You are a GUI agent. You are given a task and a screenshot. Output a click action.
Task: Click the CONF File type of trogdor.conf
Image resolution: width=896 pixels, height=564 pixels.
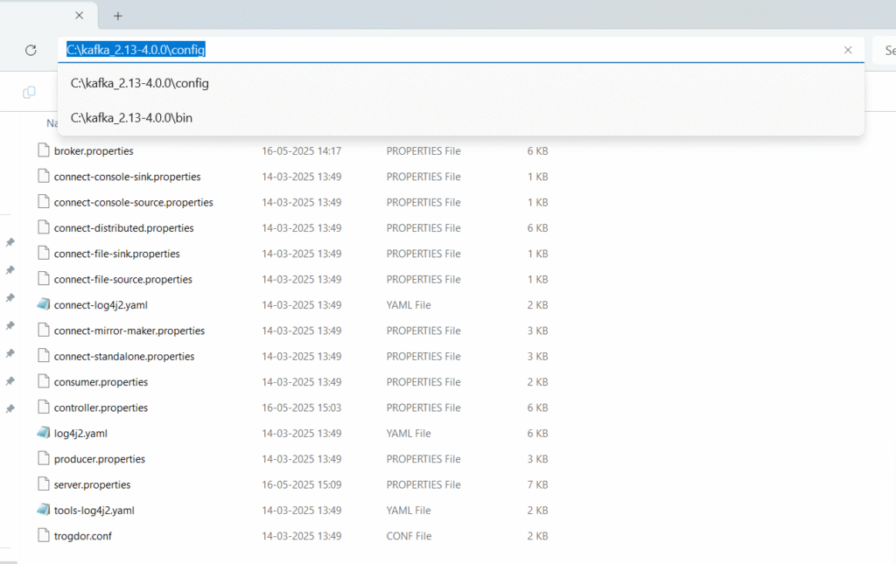[409, 537]
